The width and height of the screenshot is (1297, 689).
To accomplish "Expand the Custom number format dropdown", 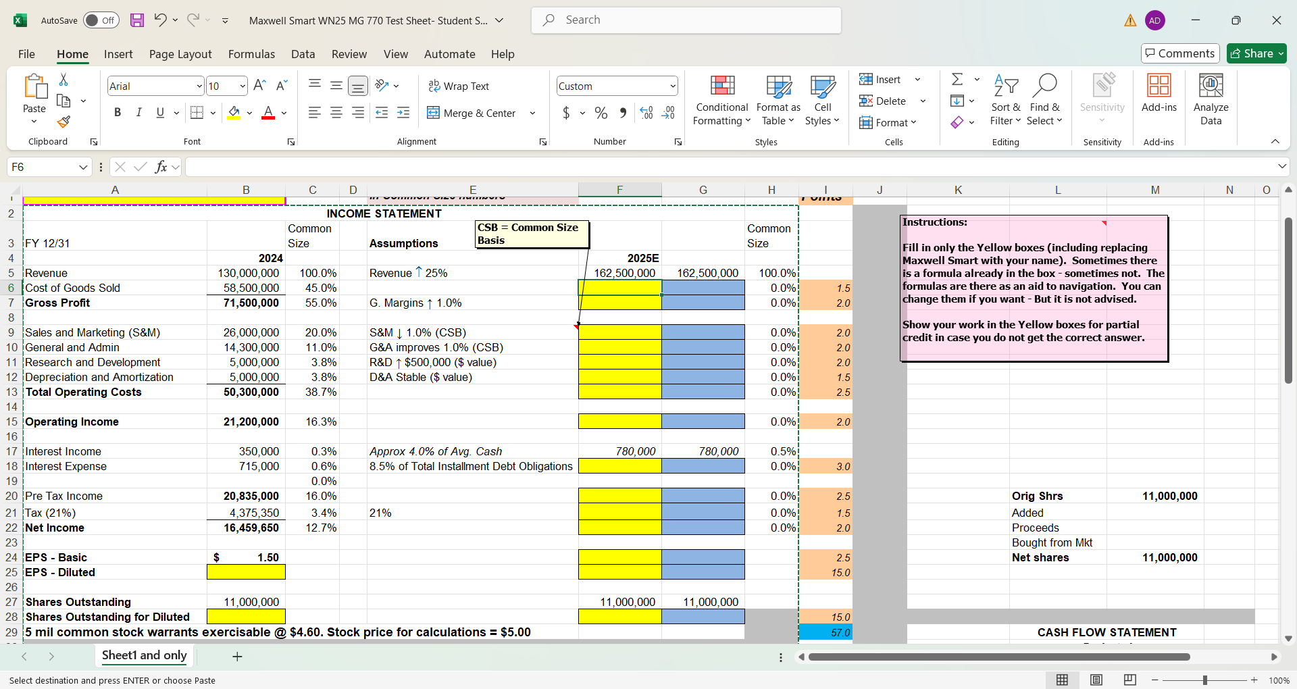I will pos(673,86).
